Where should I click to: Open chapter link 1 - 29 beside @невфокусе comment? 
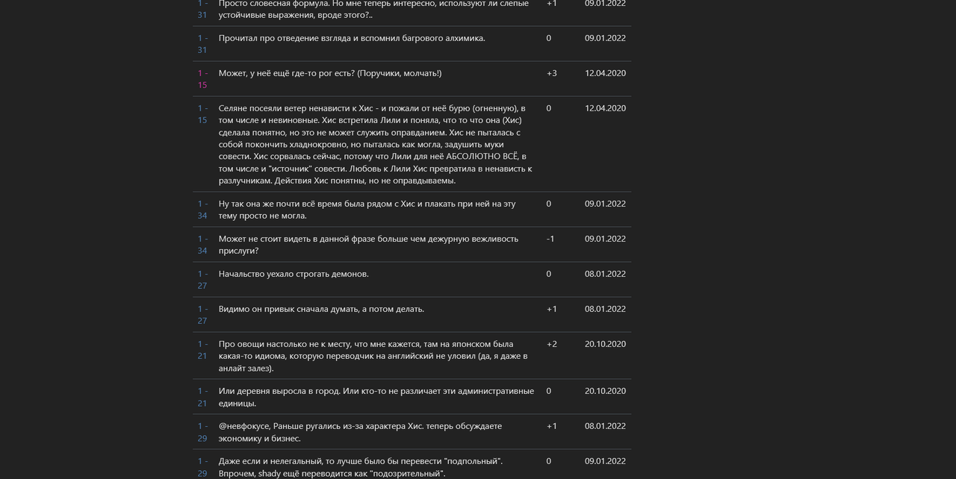tap(202, 432)
